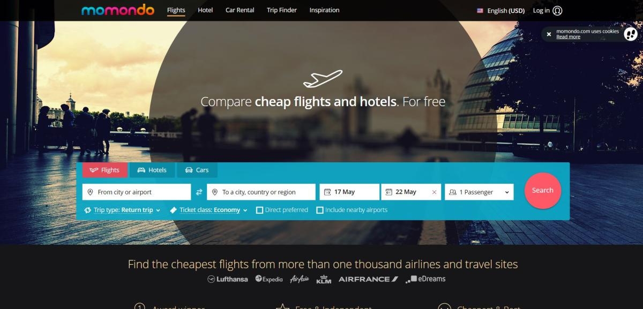The height and width of the screenshot is (309, 643).
Task: Click the swap origin and destination arrows icon
Action: 199,192
